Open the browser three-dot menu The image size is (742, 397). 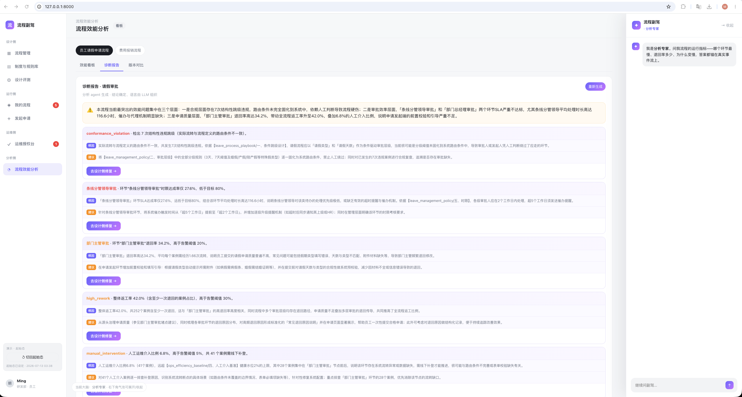pyautogui.click(x=735, y=7)
